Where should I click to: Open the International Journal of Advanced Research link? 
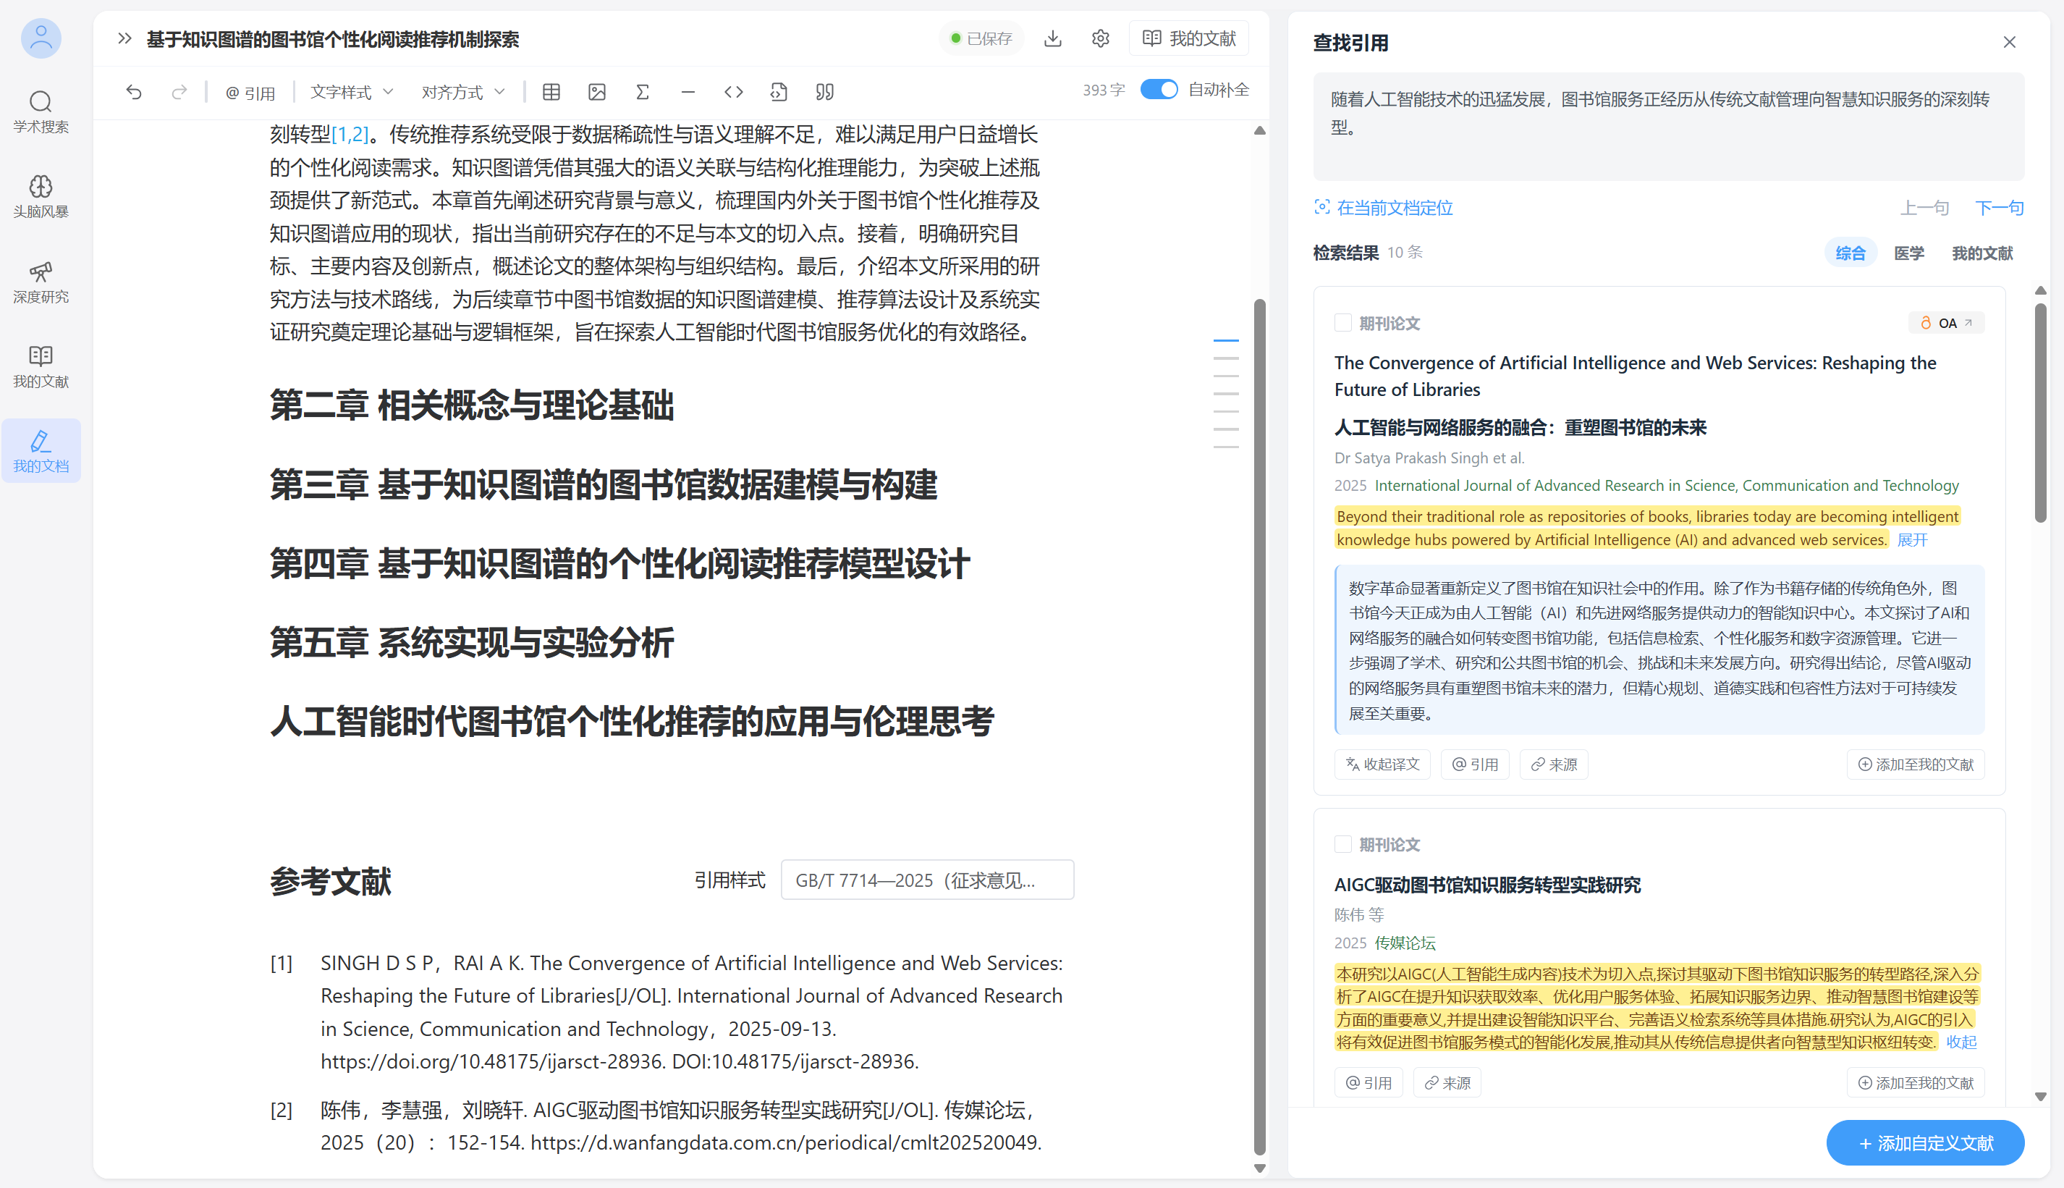(1666, 486)
